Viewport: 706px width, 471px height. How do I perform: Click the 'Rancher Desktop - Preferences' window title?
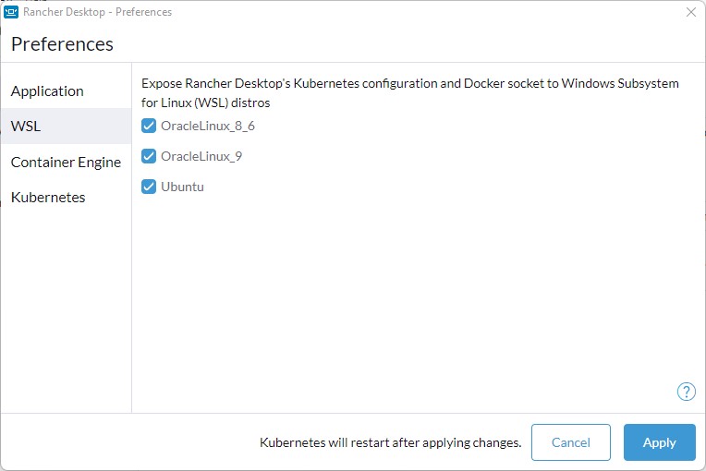click(97, 12)
